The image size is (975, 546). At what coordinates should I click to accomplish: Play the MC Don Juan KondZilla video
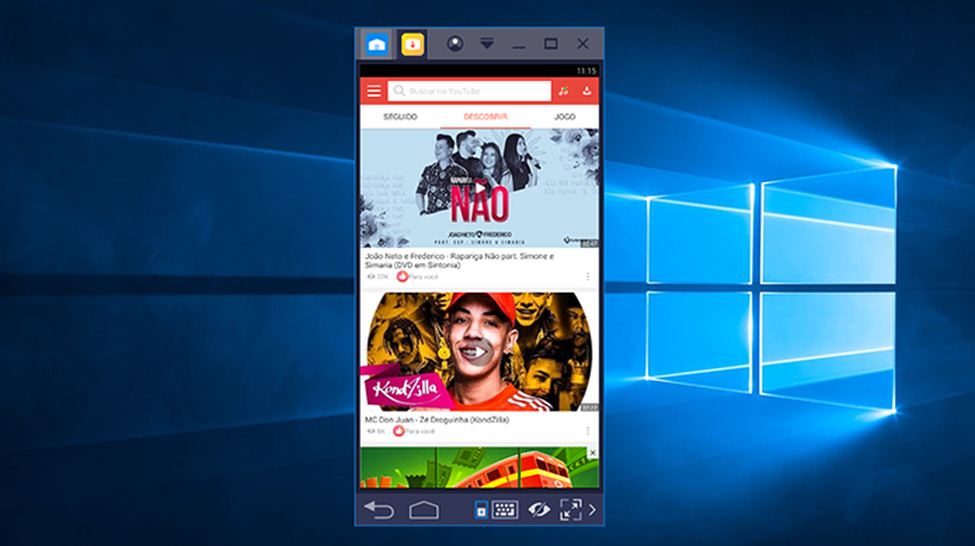click(x=480, y=352)
